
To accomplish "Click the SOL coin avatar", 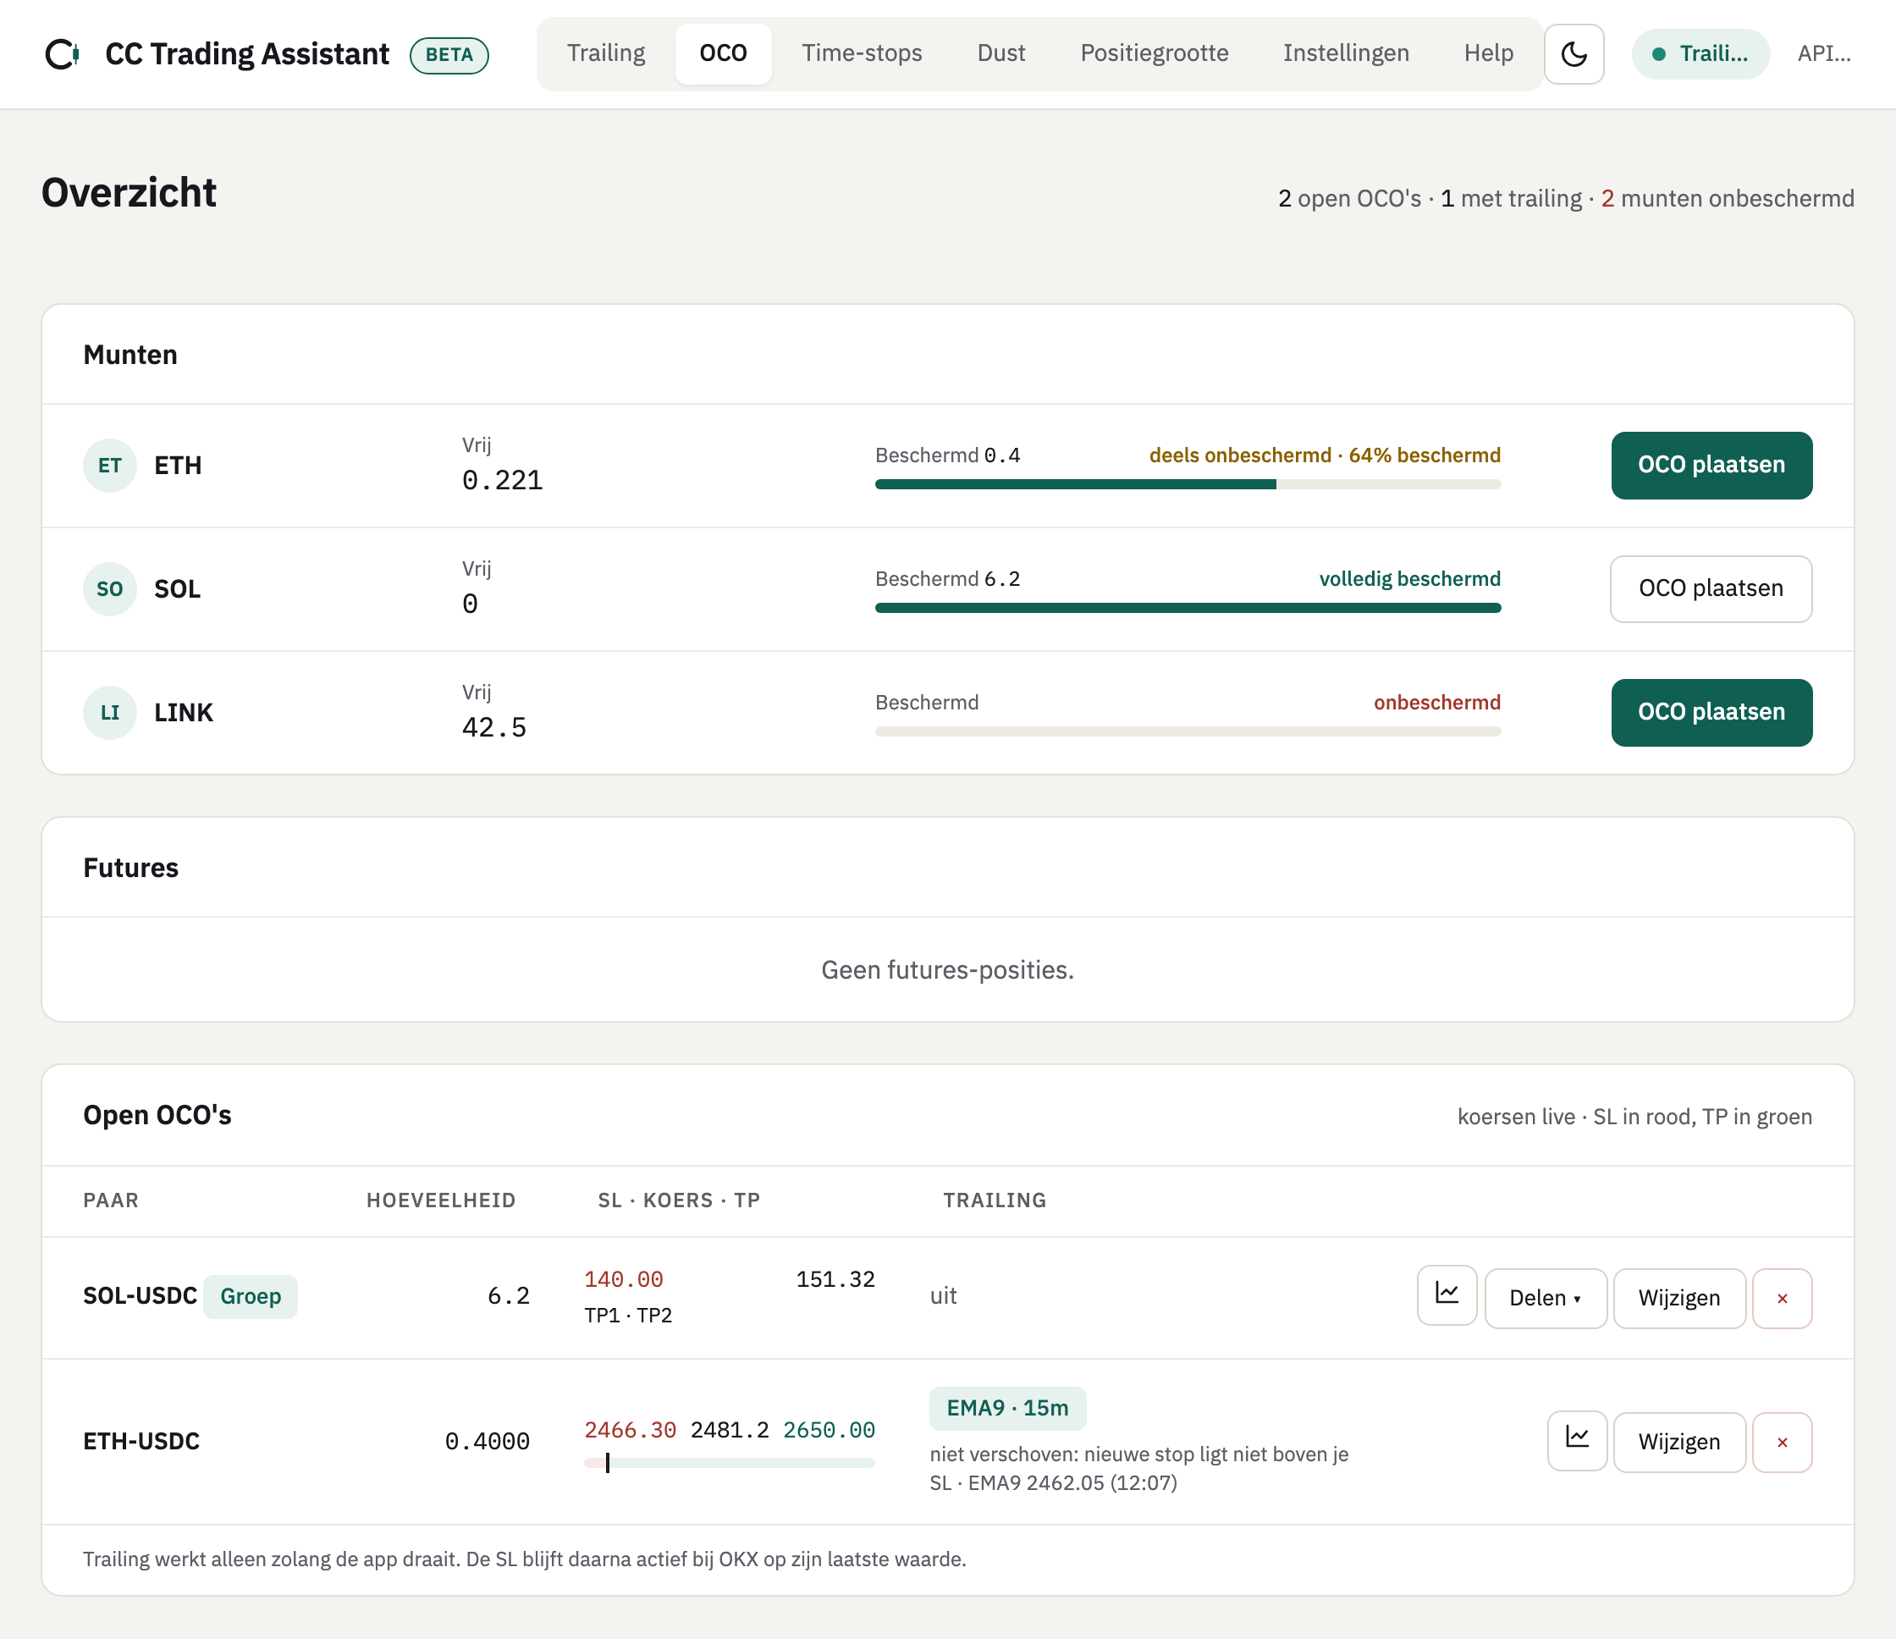I will coord(110,589).
